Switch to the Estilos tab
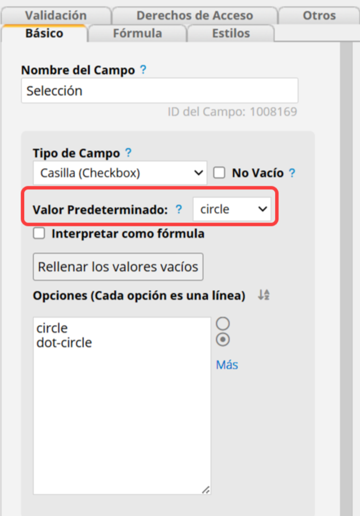Viewport: 360px width, 516px height. [x=231, y=33]
